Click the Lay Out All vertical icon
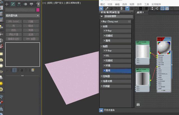179x115 pixels. click(x=152, y=9)
